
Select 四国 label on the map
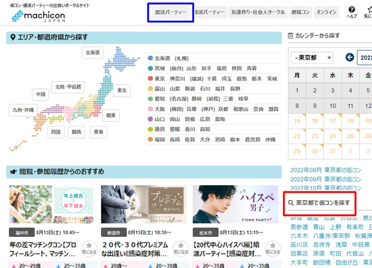point(56,132)
